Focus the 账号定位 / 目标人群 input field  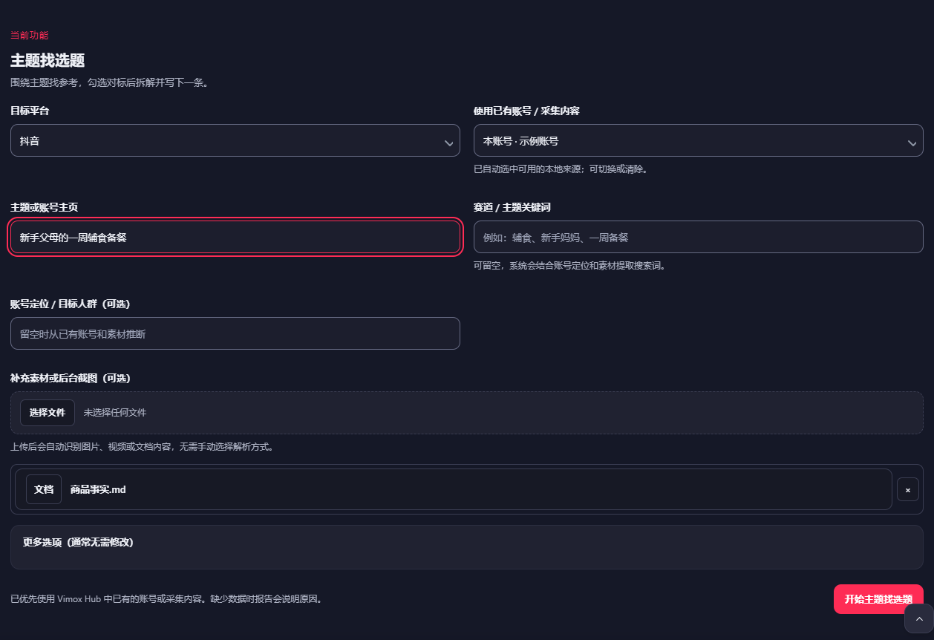(235, 333)
